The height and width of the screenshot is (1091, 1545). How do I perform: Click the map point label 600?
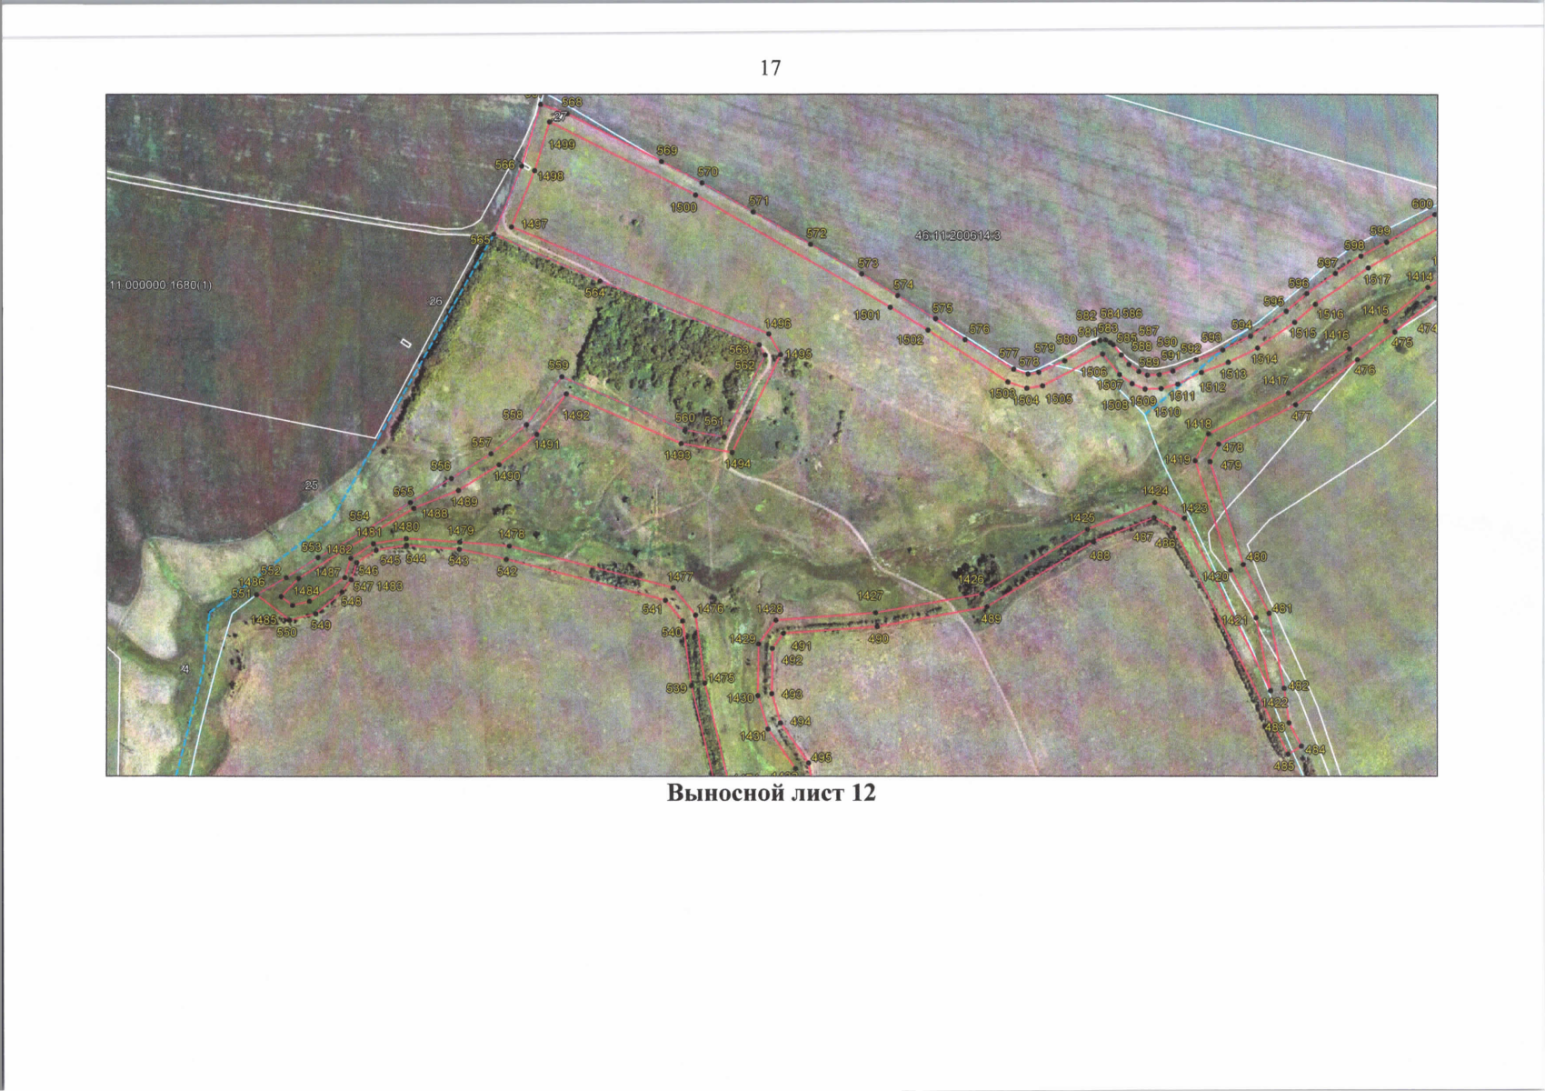1422,205
